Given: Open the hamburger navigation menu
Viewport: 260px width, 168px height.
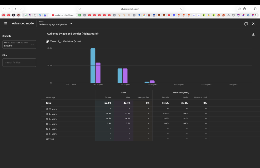Looking at the screenshot, I should point(6,23).
